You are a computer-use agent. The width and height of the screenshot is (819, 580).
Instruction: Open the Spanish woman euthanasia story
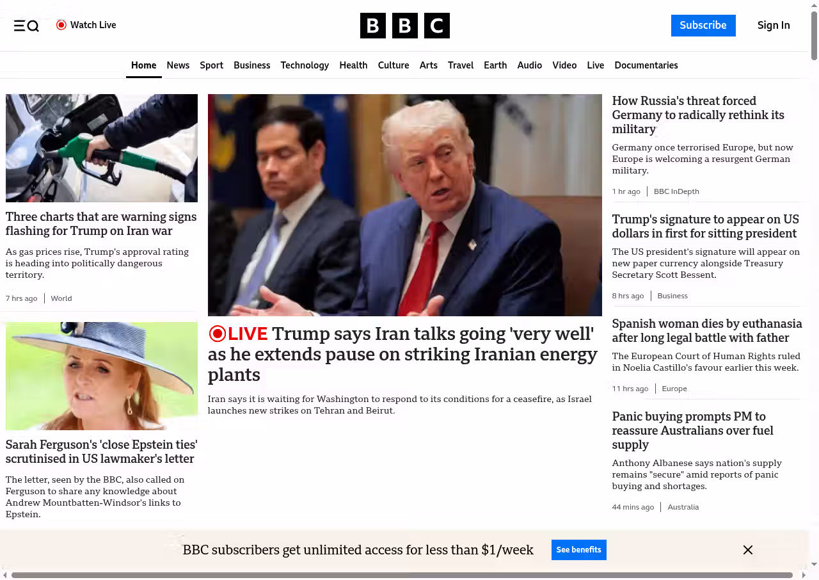click(706, 330)
